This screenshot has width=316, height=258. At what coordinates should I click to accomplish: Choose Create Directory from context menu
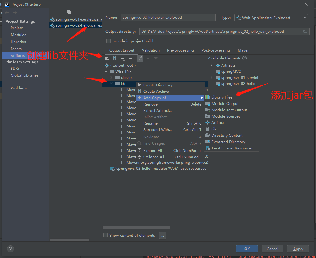[x=170, y=85]
